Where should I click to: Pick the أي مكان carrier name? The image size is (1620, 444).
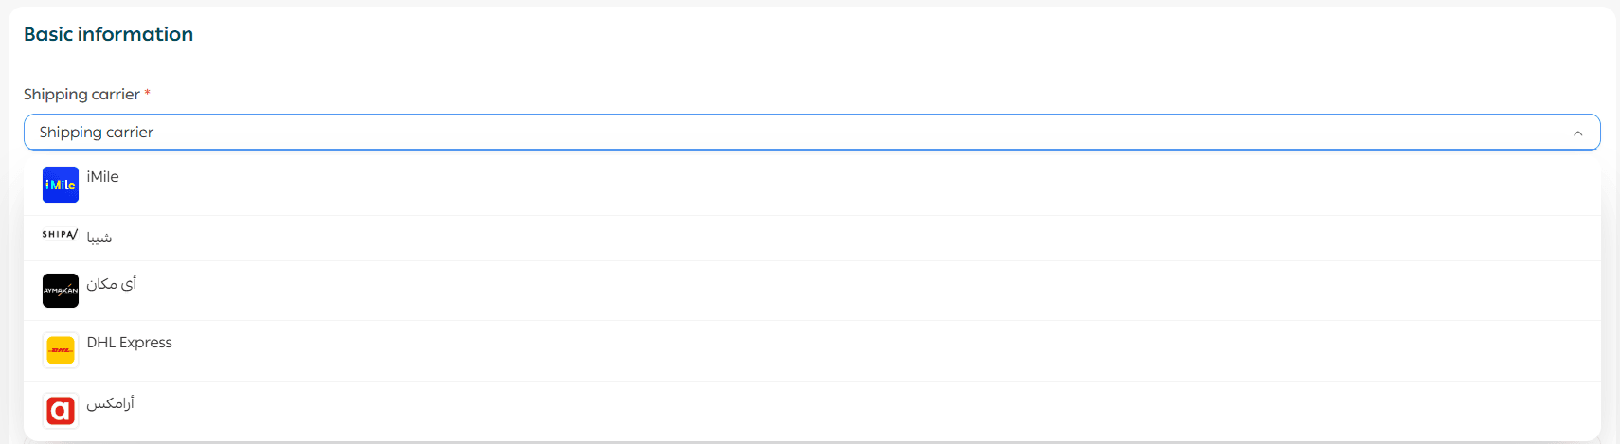point(112,284)
